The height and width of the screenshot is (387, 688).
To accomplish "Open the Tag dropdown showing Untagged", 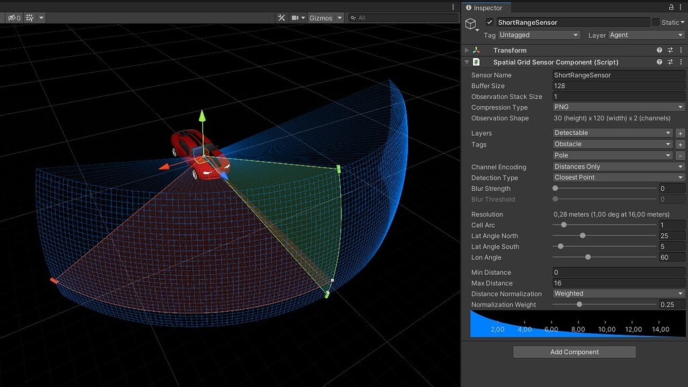I will (x=537, y=35).
